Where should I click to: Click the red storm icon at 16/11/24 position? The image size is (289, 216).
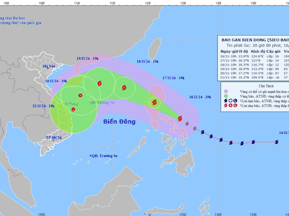pyautogui.click(x=180, y=118)
